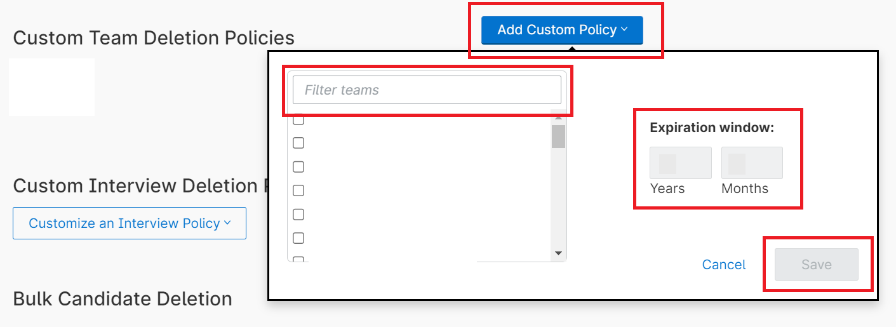Open the Months expiration selector
896x327 pixels.
click(x=752, y=163)
